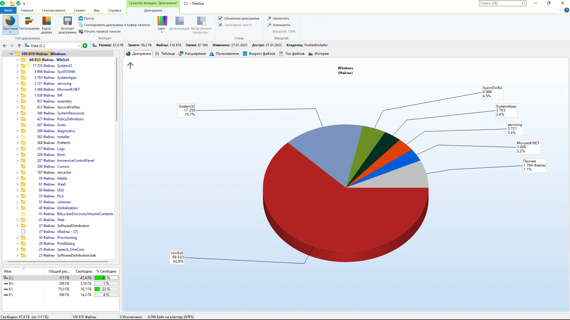Viewport: 570px width, 320px height.
Task: Start scan with green play button
Action: 85,46
